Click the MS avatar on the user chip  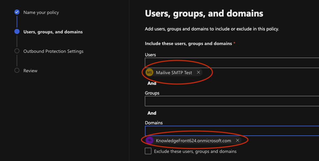point(149,73)
